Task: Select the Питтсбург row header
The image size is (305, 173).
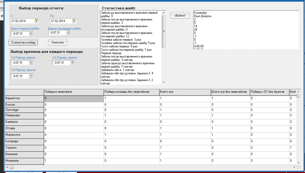Action: [24, 110]
